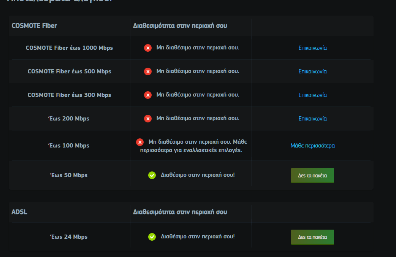Click unavailable message in Έως 200 Mbps row
396x257 pixels.
(x=198, y=118)
